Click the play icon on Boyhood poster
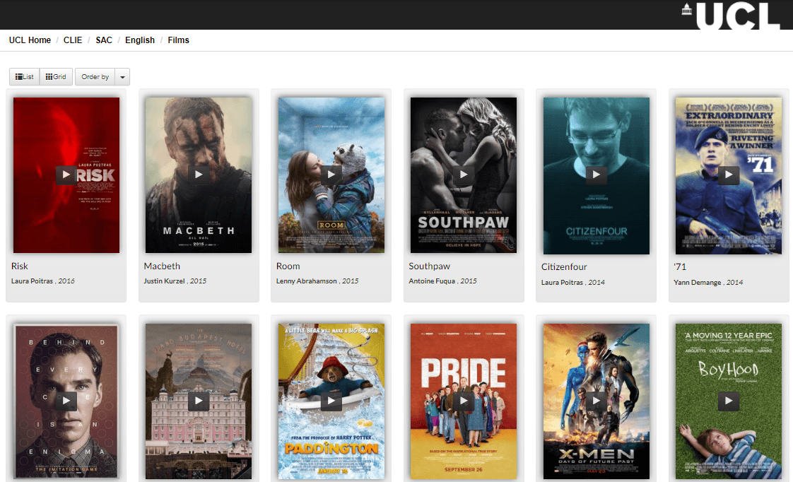793x482 pixels. click(x=729, y=401)
